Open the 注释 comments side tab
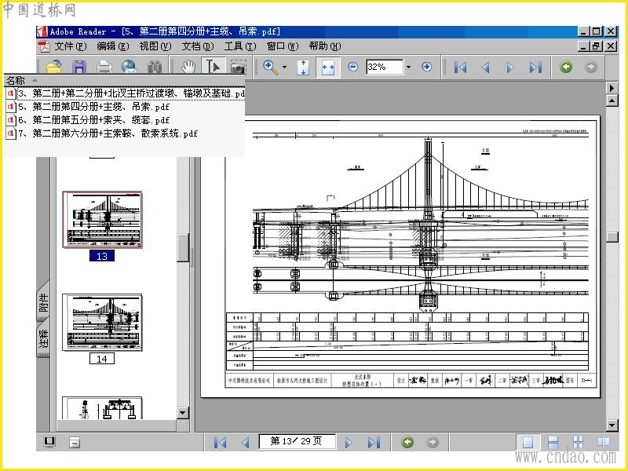The image size is (628, 471). pyautogui.click(x=43, y=338)
